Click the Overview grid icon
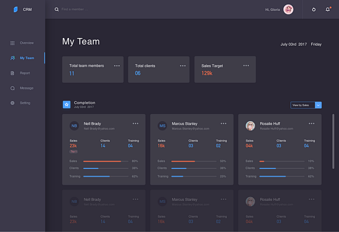339x232 pixels. [12, 43]
